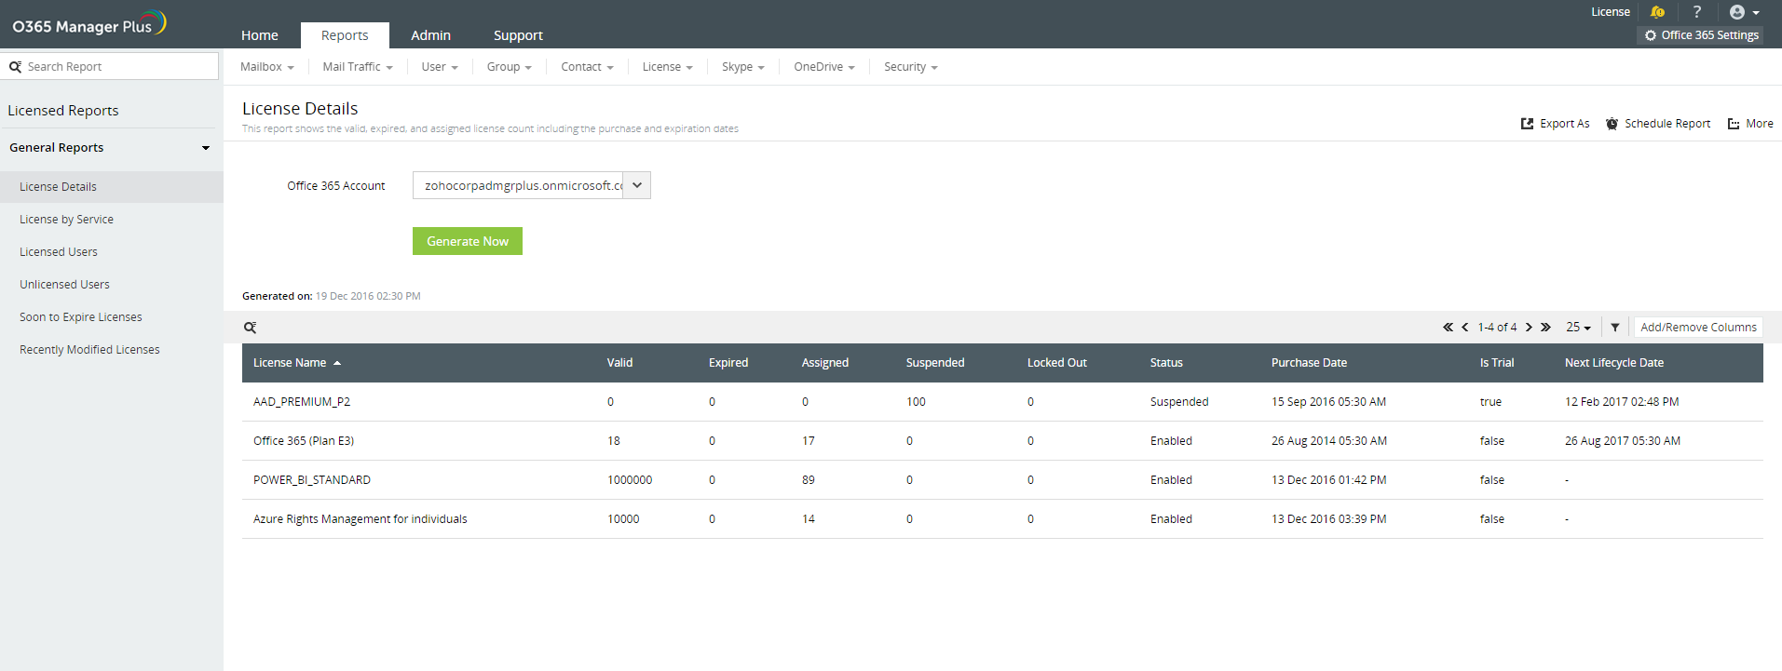Sort by Expired column header
This screenshot has width=1782, height=671.
[728, 363]
